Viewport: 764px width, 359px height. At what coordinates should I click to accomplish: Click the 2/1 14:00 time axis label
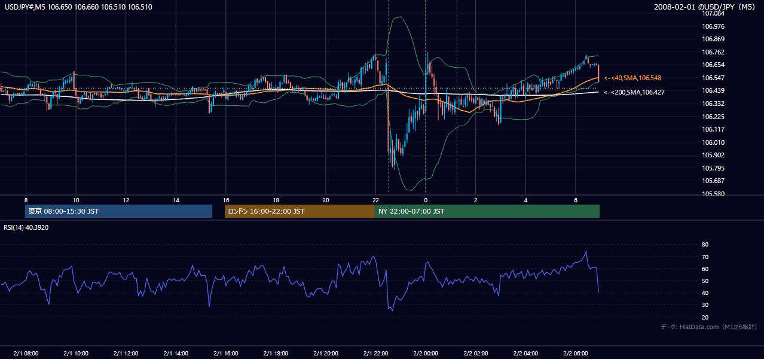(x=176, y=353)
